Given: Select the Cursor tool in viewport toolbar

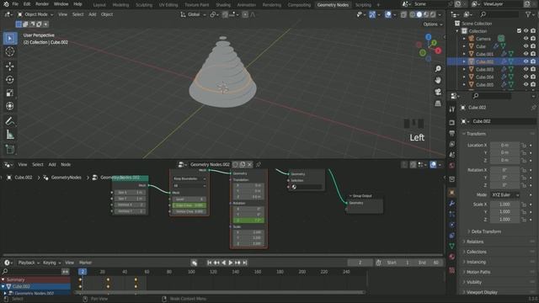Looking at the screenshot, I should [x=10, y=52].
